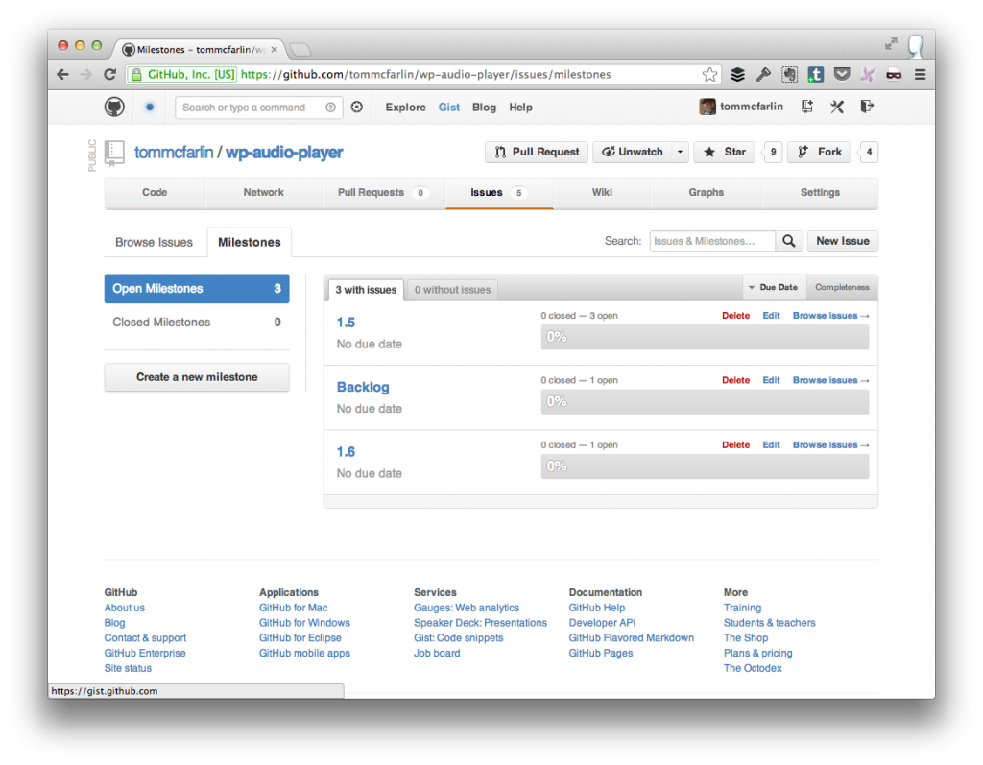Image resolution: width=983 pixels, height=765 pixels.
Task: Click the advanced search gear icon
Action: point(357,108)
